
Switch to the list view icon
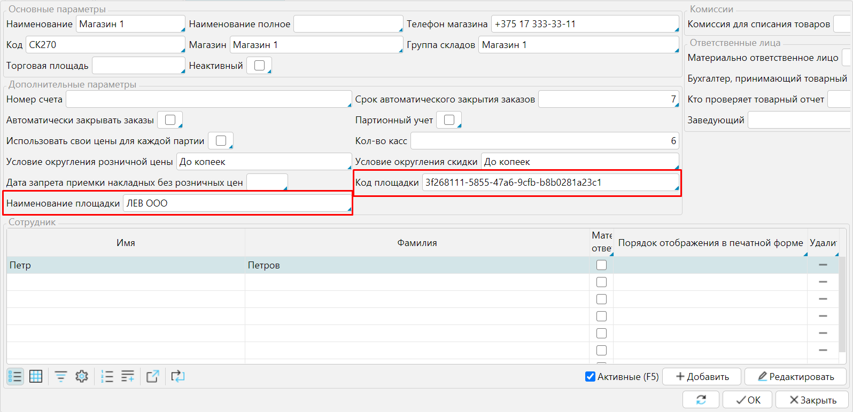(x=15, y=376)
